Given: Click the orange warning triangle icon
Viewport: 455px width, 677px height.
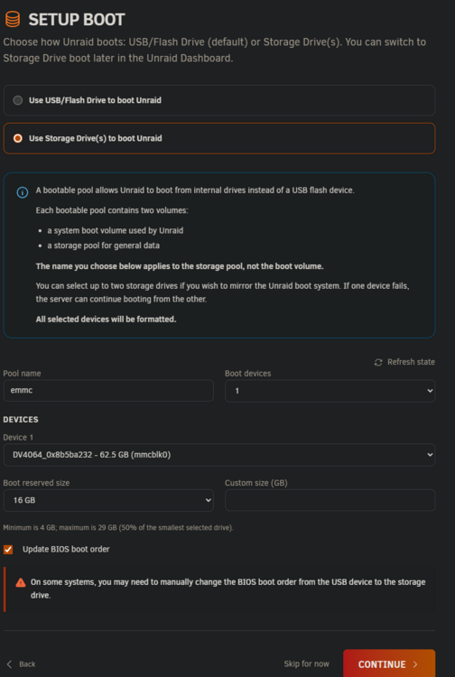Looking at the screenshot, I should [20, 582].
